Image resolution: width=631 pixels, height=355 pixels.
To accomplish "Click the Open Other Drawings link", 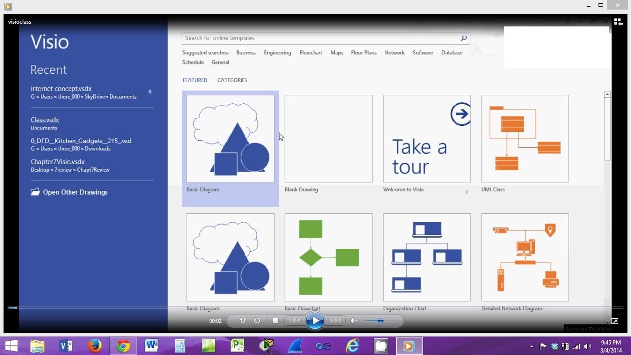I will [x=75, y=192].
